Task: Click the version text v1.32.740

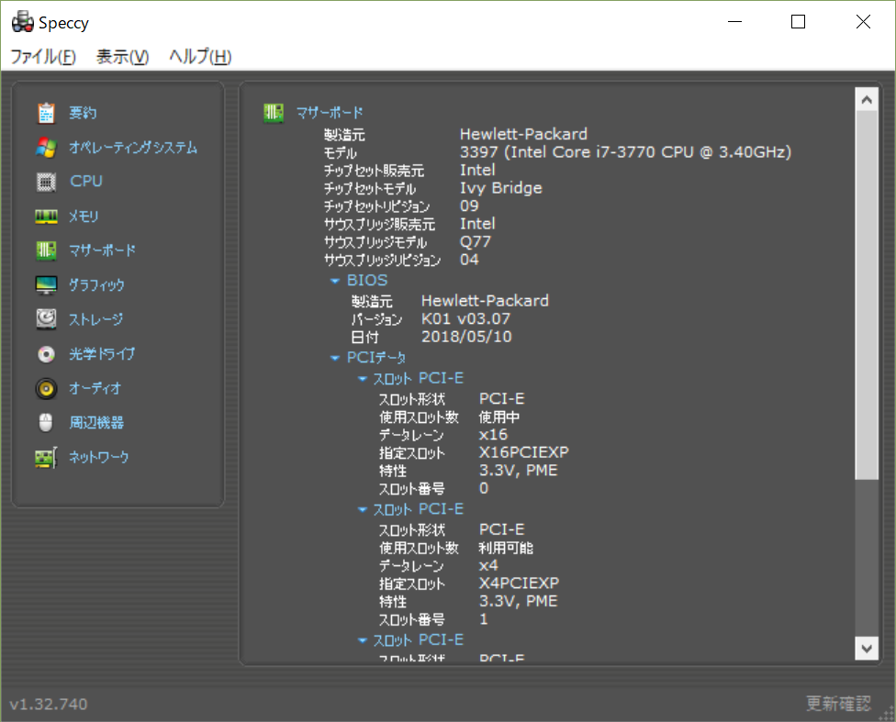Action: coord(49,705)
